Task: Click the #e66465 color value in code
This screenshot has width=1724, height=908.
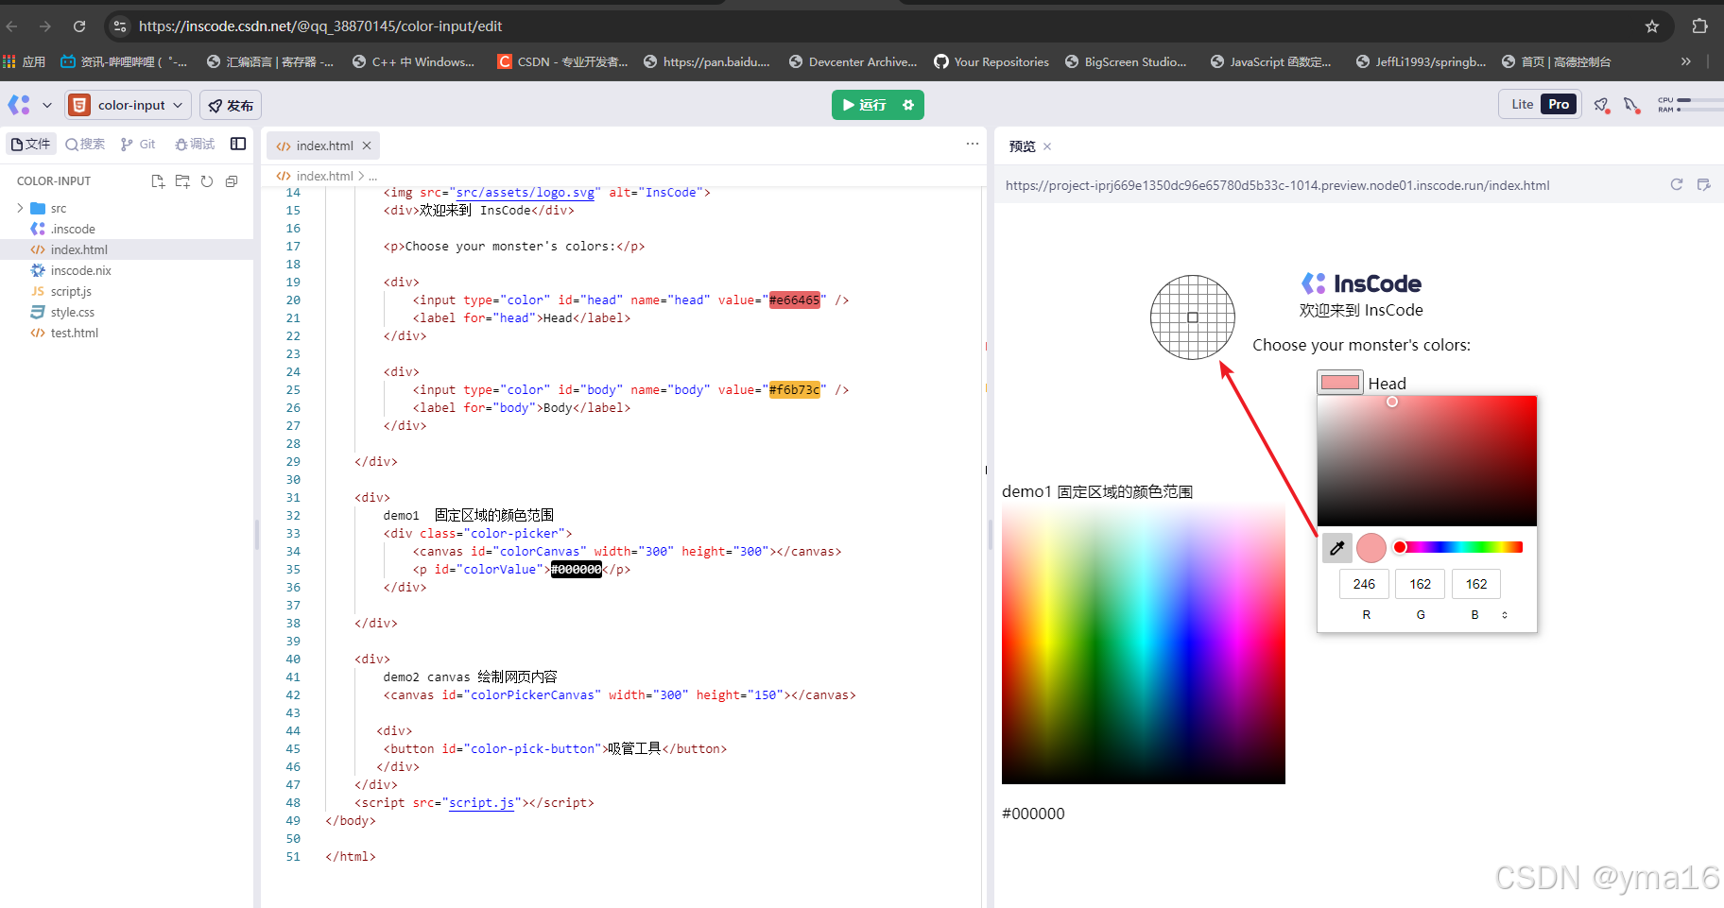Action: 794,300
